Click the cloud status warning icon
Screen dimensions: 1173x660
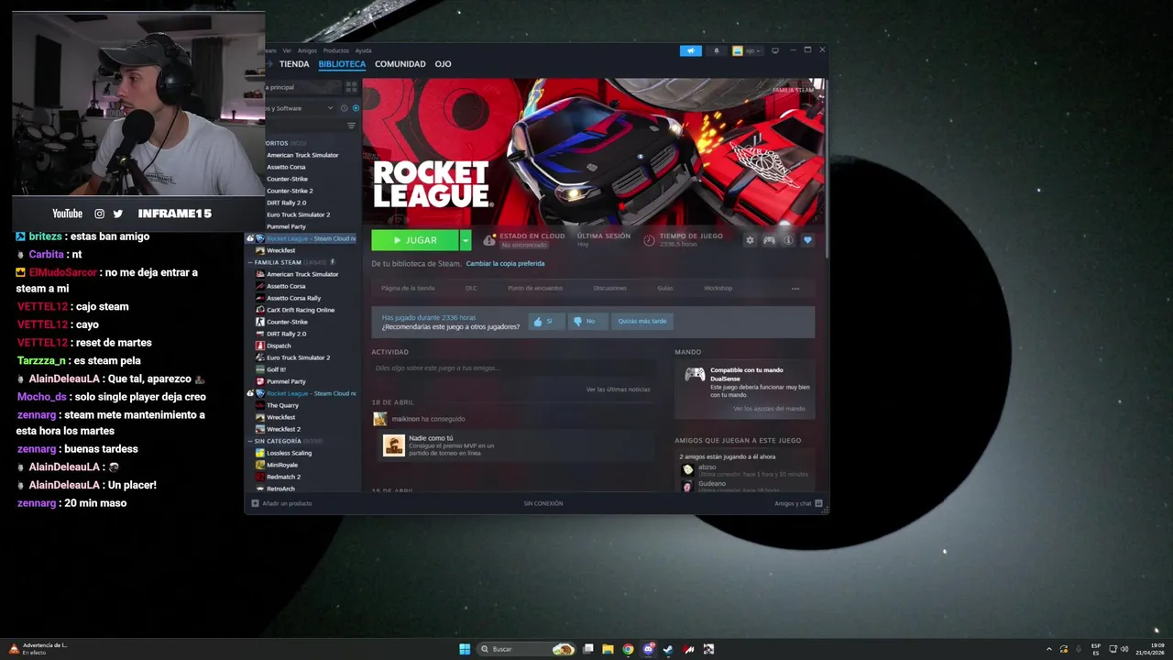coord(489,240)
